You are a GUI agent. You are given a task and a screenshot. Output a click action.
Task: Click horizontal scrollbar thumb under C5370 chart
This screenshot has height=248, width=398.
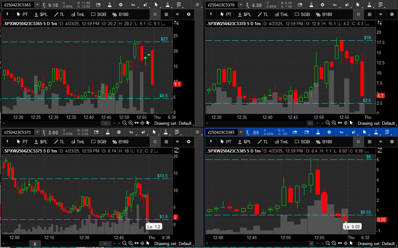click(x=310, y=123)
